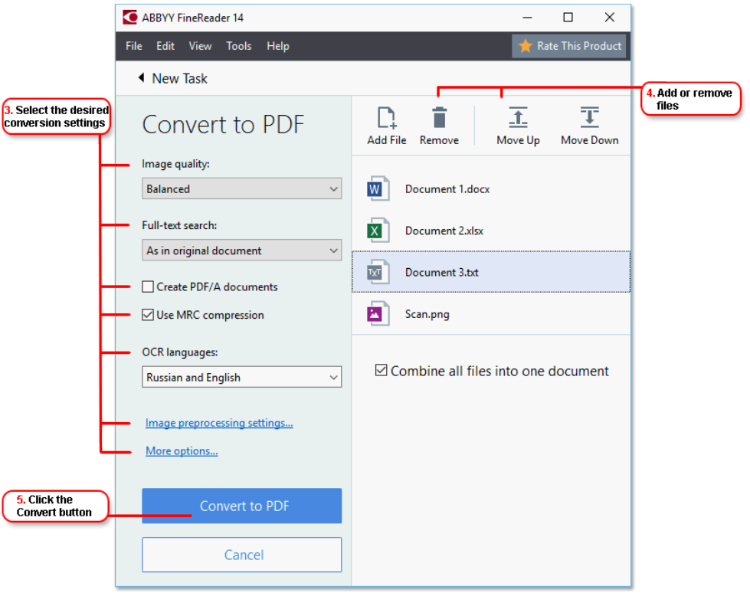Select the Scan.png file name
The height and width of the screenshot is (596, 750).
point(427,314)
